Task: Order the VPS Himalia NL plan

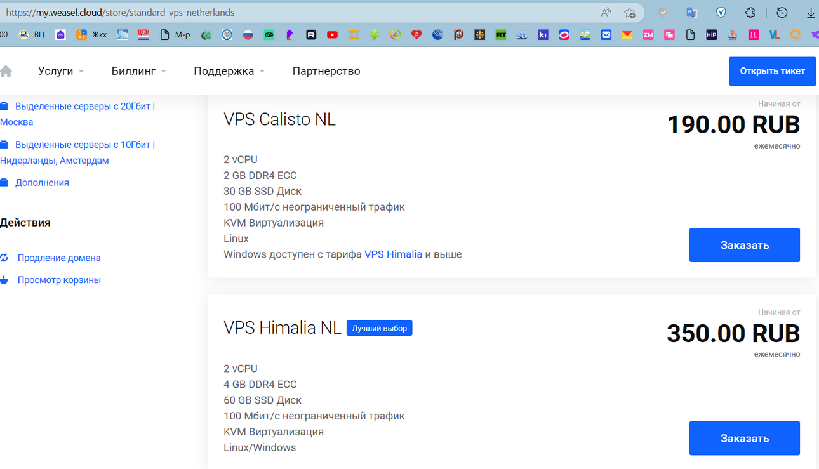Action: click(x=745, y=438)
